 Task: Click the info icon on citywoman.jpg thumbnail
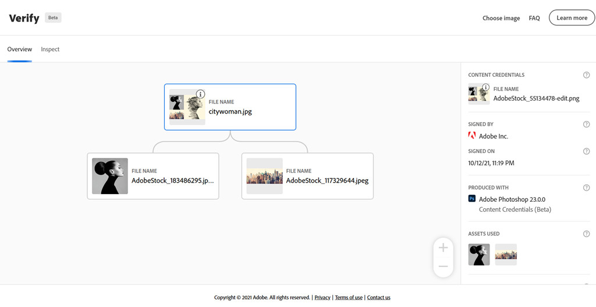(x=200, y=94)
